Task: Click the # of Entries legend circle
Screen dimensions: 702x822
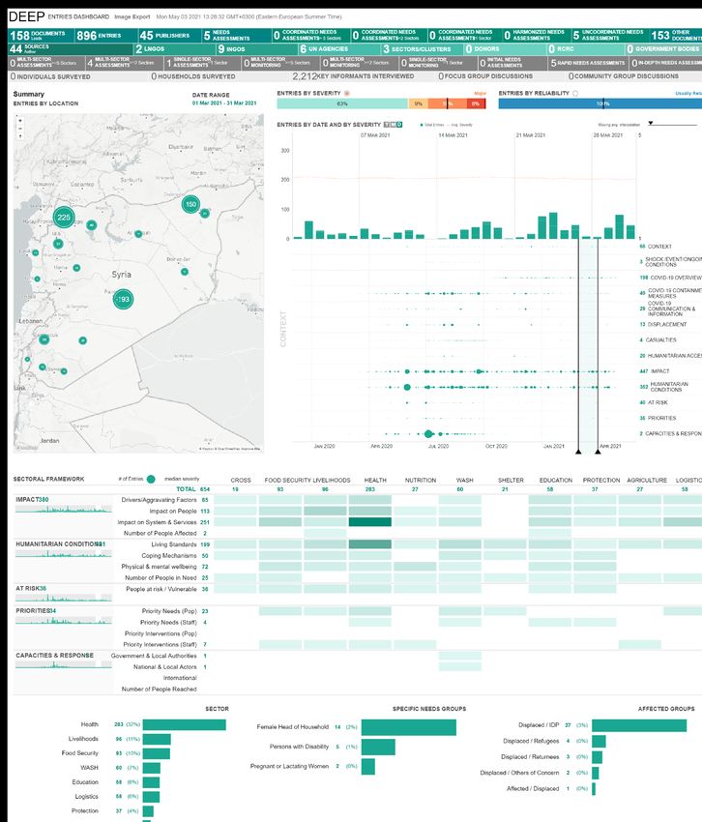Action: (x=151, y=479)
